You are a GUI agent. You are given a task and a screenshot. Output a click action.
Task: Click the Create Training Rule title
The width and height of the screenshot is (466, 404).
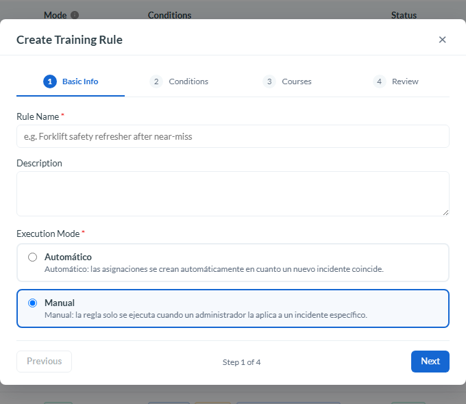pyautogui.click(x=69, y=40)
